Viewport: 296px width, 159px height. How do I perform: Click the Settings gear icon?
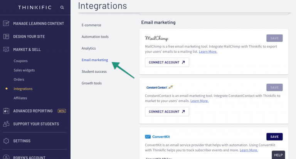(6, 141)
